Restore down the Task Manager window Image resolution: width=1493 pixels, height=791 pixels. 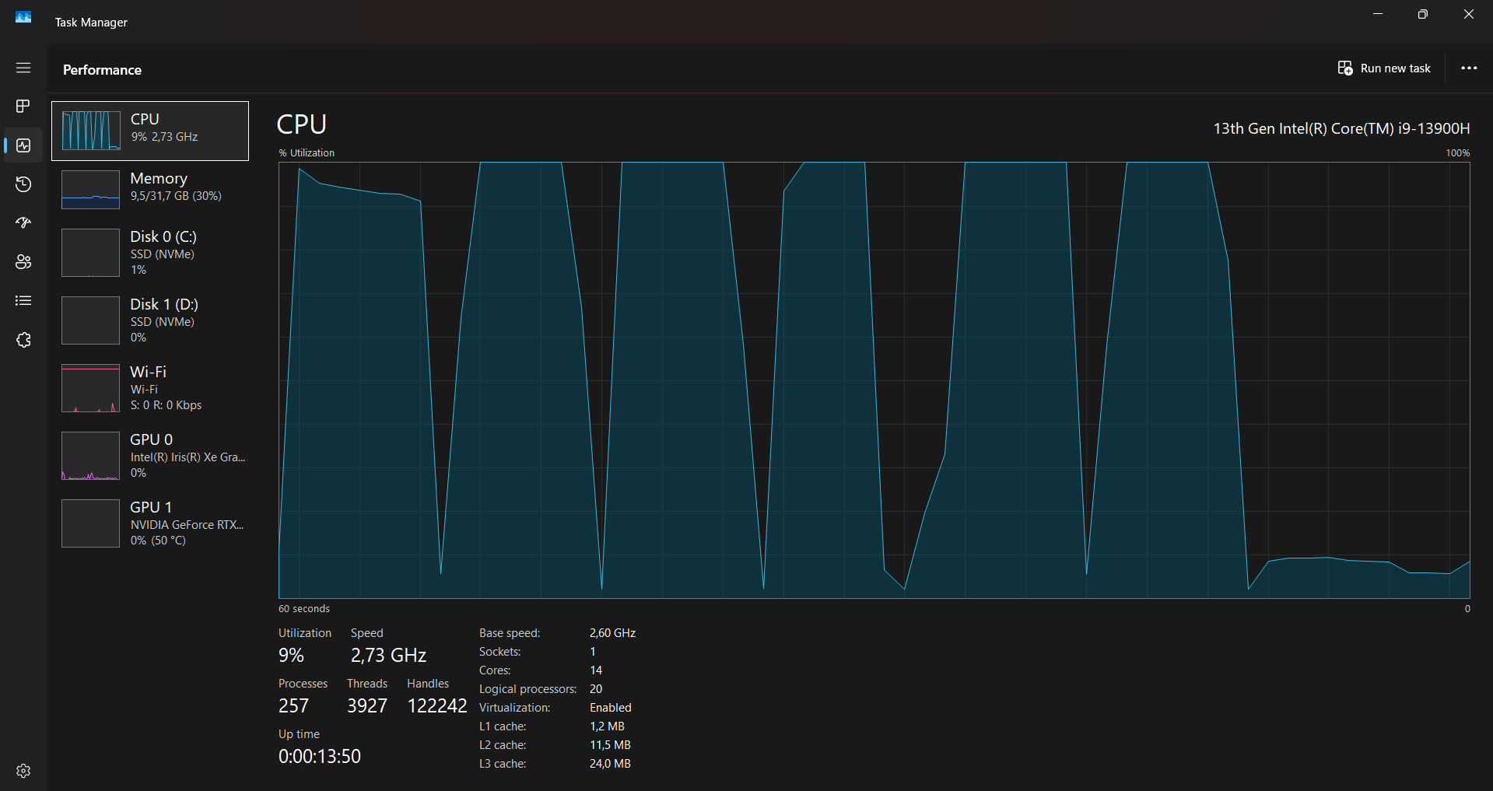(x=1423, y=14)
